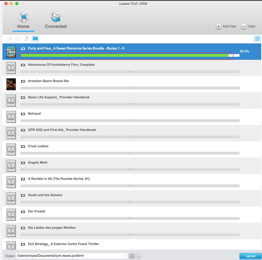The height and width of the screenshot is (260, 262).
Task: Click the 95.0% progress percentage
Action: (244, 51)
